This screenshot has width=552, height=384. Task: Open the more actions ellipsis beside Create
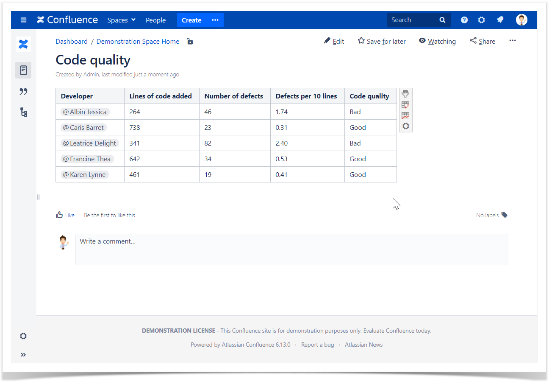coord(215,20)
